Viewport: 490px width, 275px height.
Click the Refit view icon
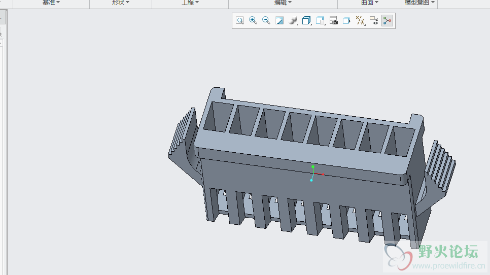pos(240,21)
